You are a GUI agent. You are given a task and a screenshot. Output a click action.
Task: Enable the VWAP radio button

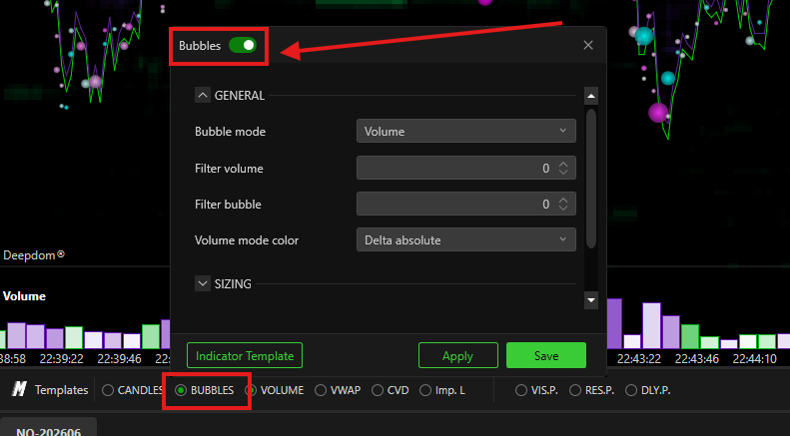pyautogui.click(x=321, y=390)
